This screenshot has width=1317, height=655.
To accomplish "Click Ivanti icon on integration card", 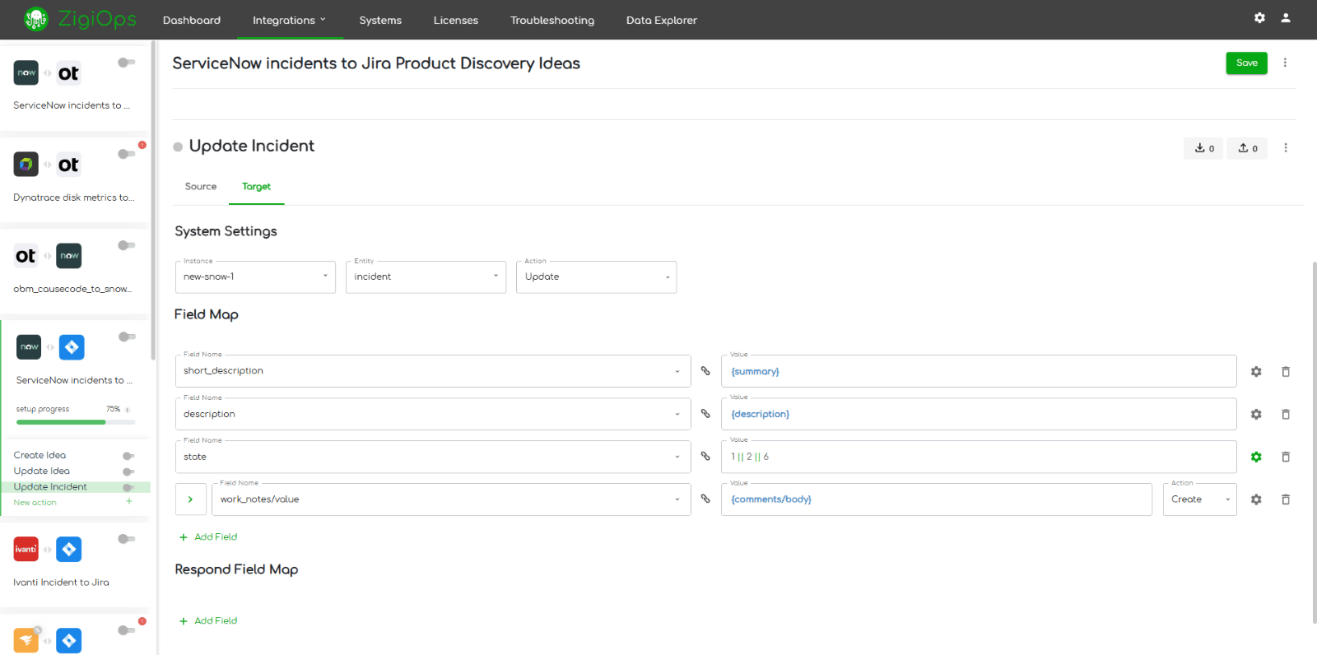I will coord(26,549).
